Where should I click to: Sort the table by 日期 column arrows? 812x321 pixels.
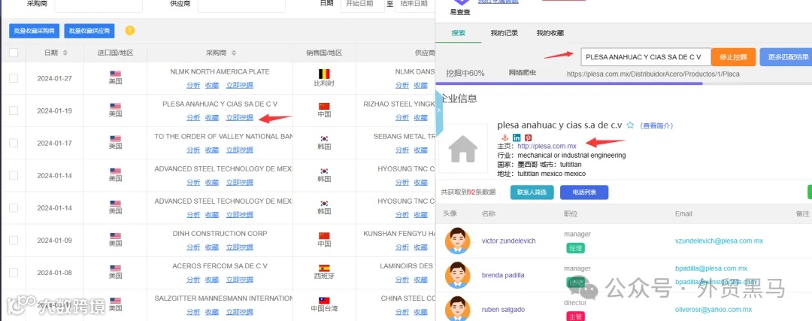(65, 53)
